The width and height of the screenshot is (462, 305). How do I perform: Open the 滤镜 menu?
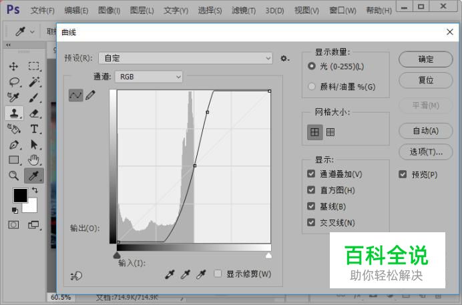tap(244, 11)
